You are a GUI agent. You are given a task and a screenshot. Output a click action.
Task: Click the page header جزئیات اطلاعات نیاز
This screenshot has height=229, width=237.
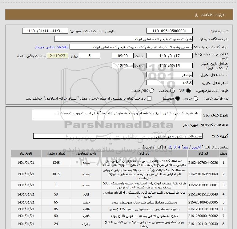click(210, 15)
